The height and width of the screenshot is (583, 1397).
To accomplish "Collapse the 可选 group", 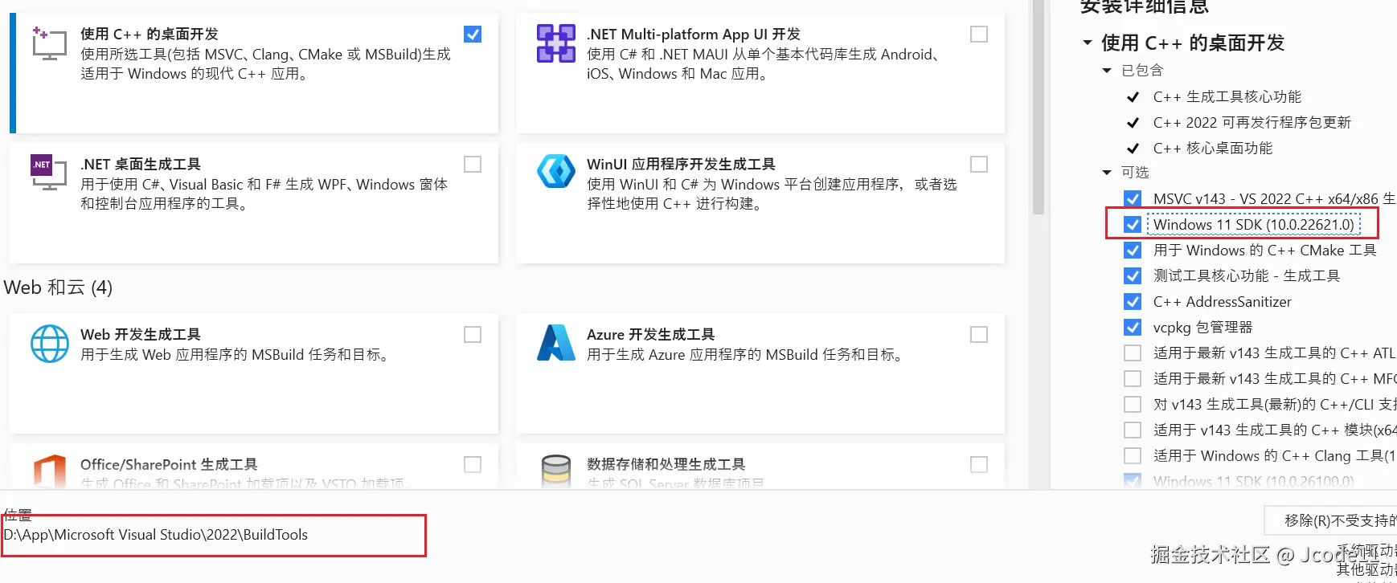I will (x=1107, y=173).
